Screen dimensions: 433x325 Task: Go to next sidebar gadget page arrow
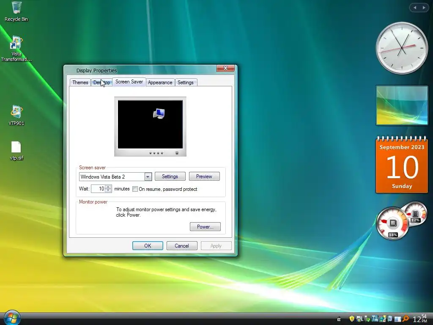[424, 8]
